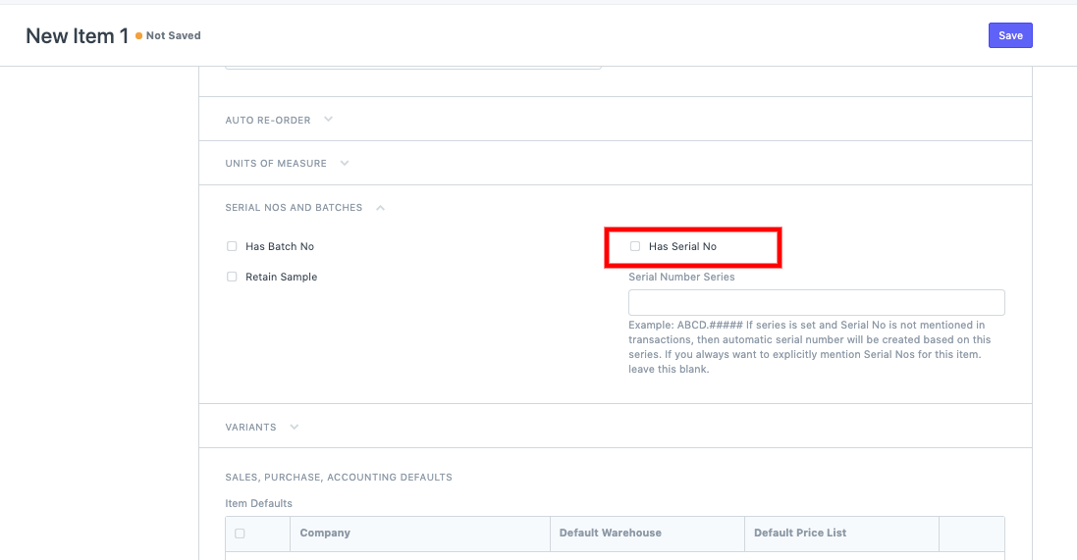The image size is (1077, 560).
Task: Tick the Has Serial No checkbox
Action: [635, 246]
